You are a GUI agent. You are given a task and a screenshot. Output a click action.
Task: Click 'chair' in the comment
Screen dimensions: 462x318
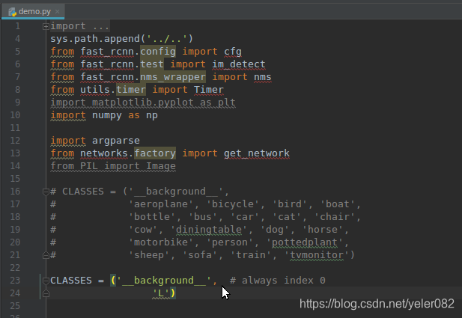[334, 217]
